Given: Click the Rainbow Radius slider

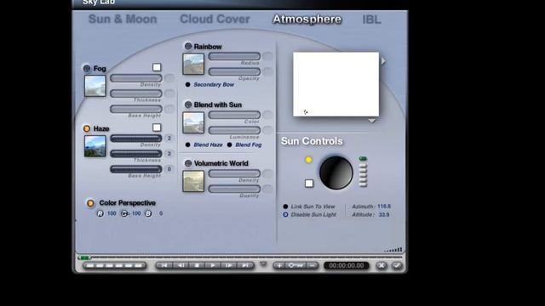Looking at the screenshot, I should (234, 56).
